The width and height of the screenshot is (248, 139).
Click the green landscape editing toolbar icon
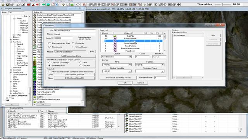point(48,5)
